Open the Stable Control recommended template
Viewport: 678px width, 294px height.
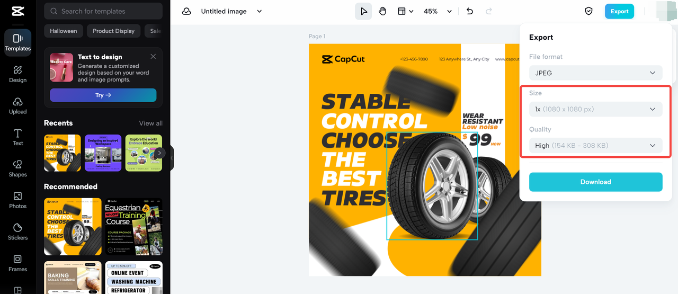tap(73, 227)
